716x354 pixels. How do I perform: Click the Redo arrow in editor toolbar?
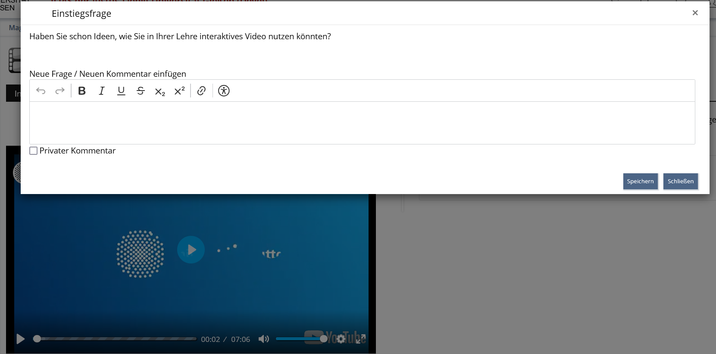point(60,91)
